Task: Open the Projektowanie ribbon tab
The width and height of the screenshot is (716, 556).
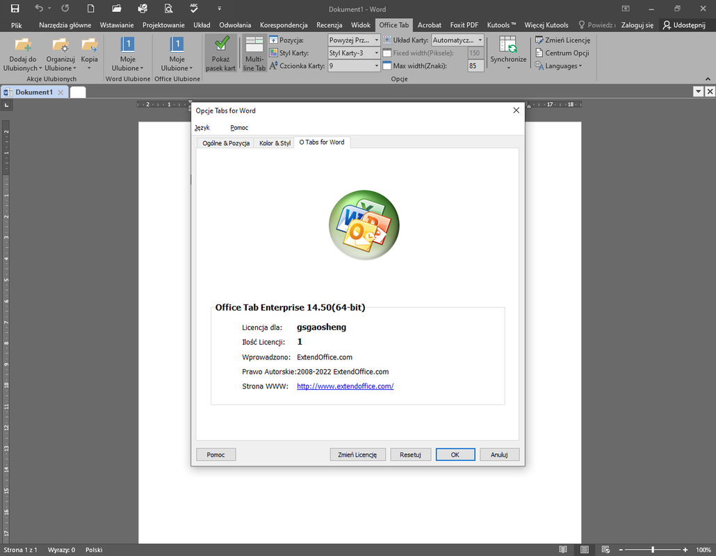Action: (163, 25)
